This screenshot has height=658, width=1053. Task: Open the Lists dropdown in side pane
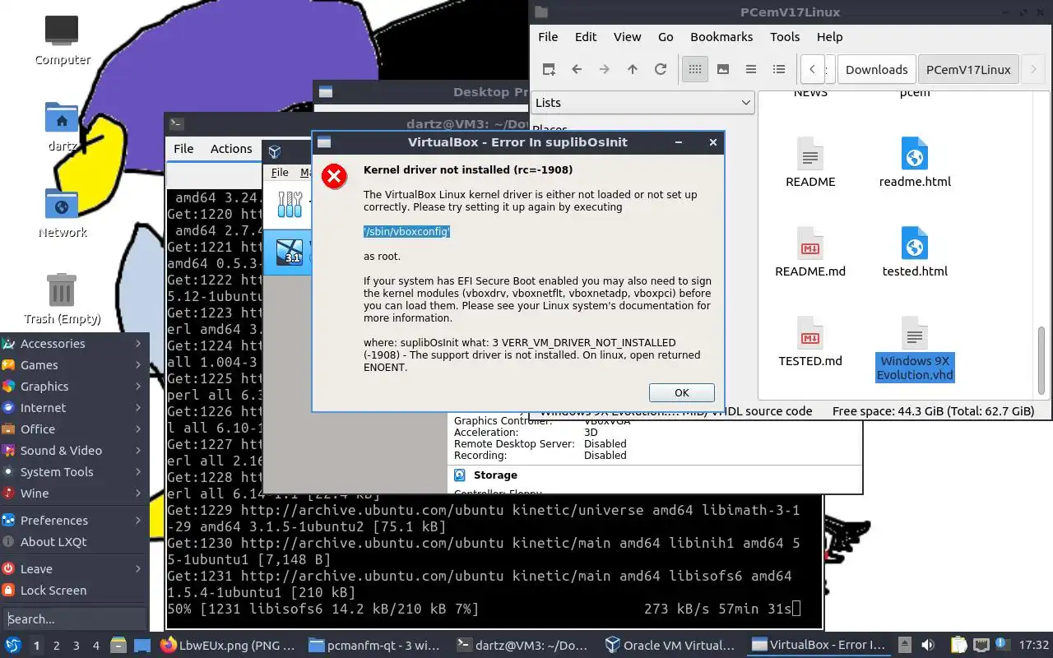(x=642, y=103)
